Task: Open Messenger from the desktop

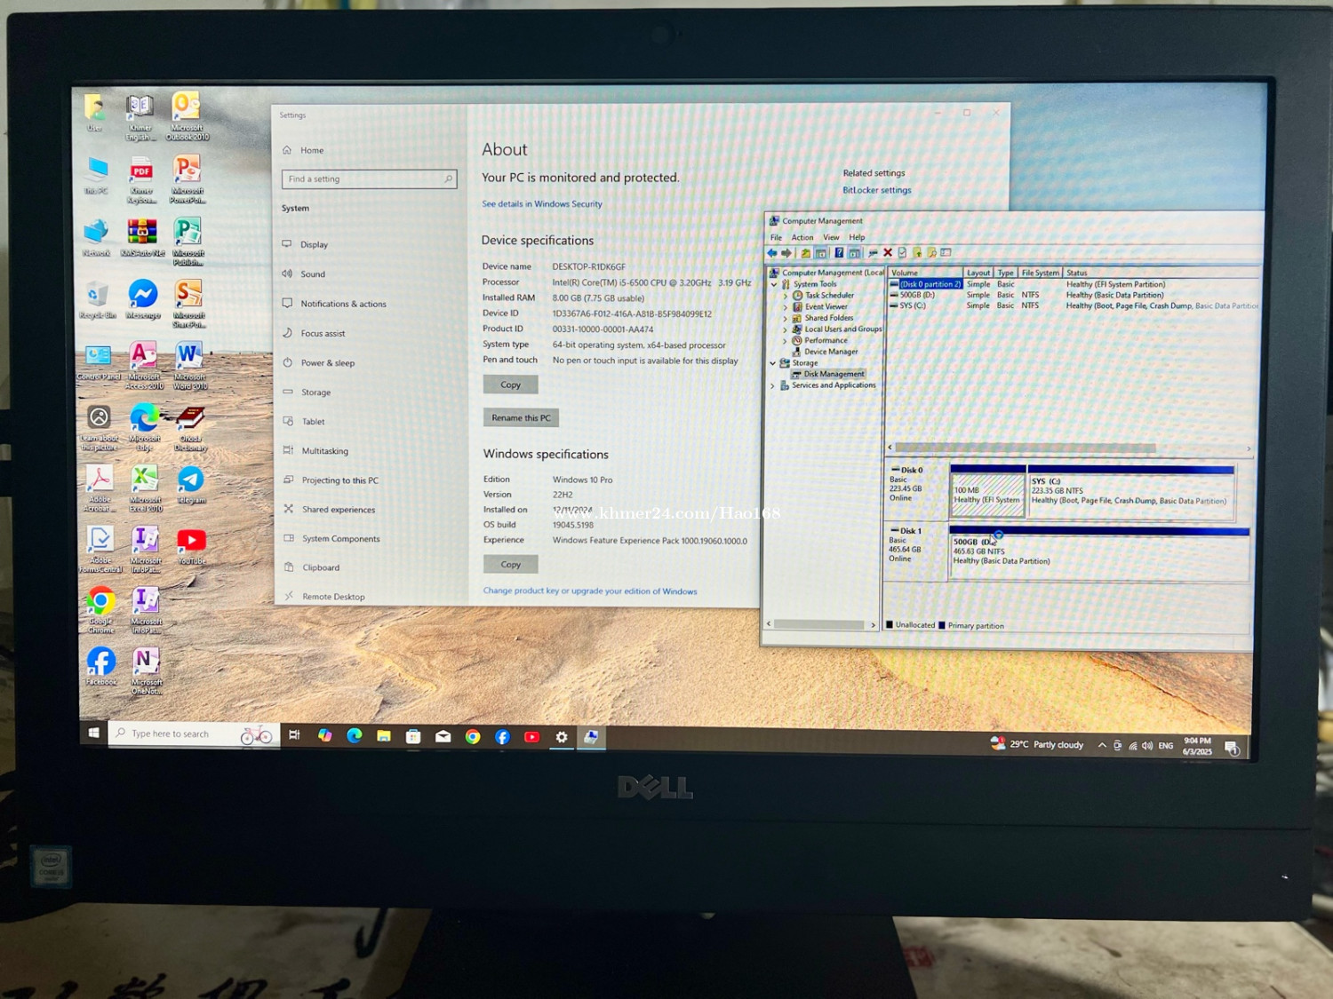Action: click(x=143, y=300)
